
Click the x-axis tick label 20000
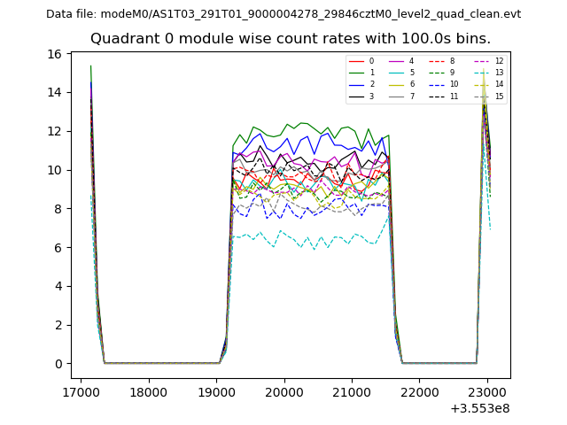283,391
